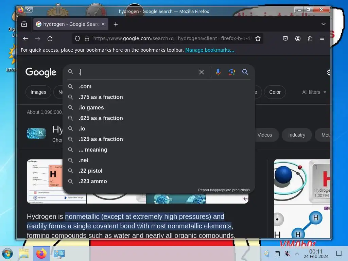Image resolution: width=348 pixels, height=261 pixels.
Task: Choose the '.io' suggestion
Action: coord(159,129)
